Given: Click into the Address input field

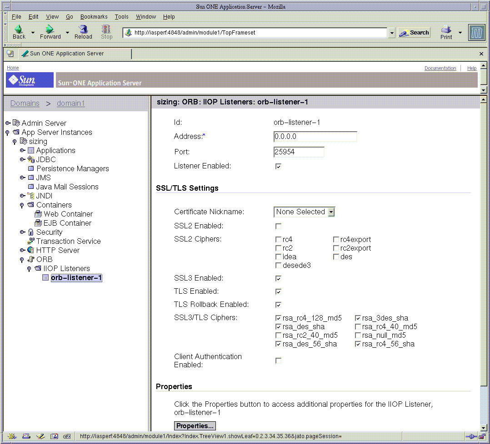Looking at the screenshot, I should (315, 137).
